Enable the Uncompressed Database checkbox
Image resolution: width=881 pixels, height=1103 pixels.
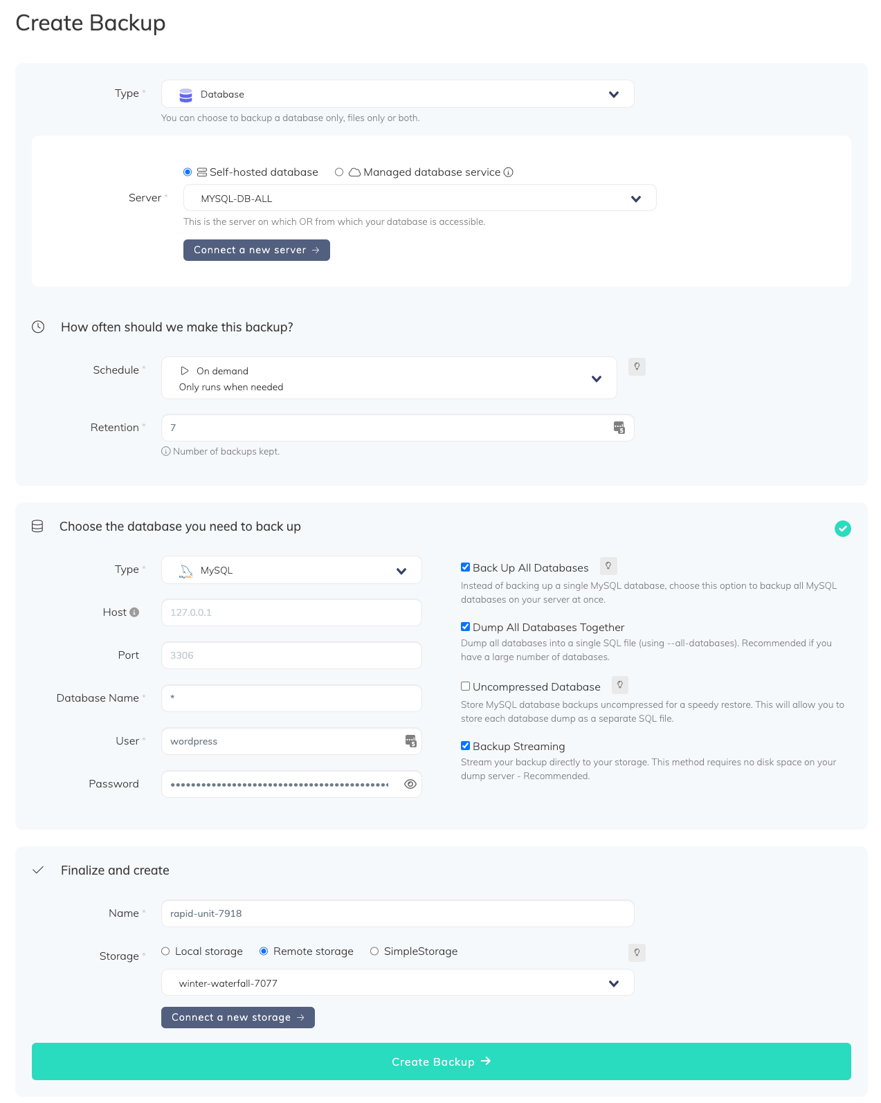click(466, 686)
